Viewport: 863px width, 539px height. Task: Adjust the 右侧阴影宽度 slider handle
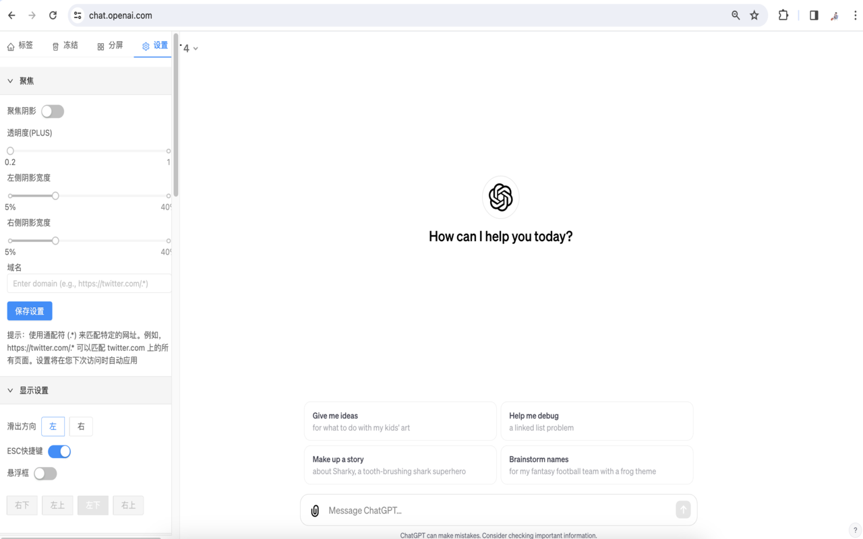pos(55,241)
